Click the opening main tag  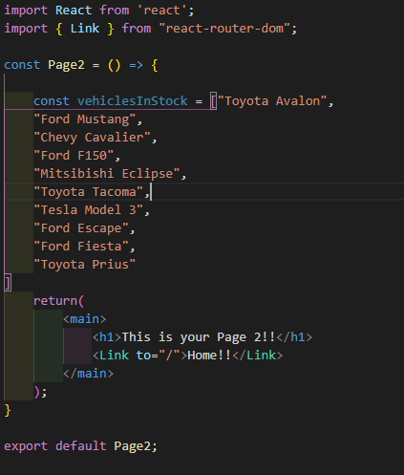[x=85, y=319]
